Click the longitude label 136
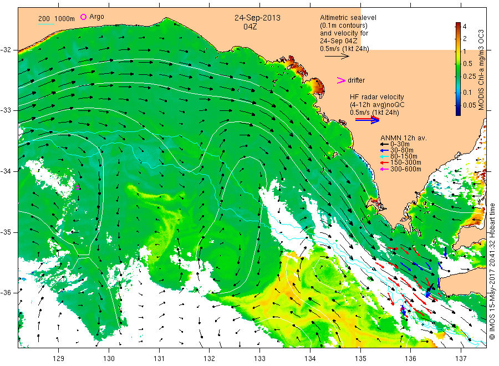The width and height of the screenshot is (499, 366). point(410,359)
